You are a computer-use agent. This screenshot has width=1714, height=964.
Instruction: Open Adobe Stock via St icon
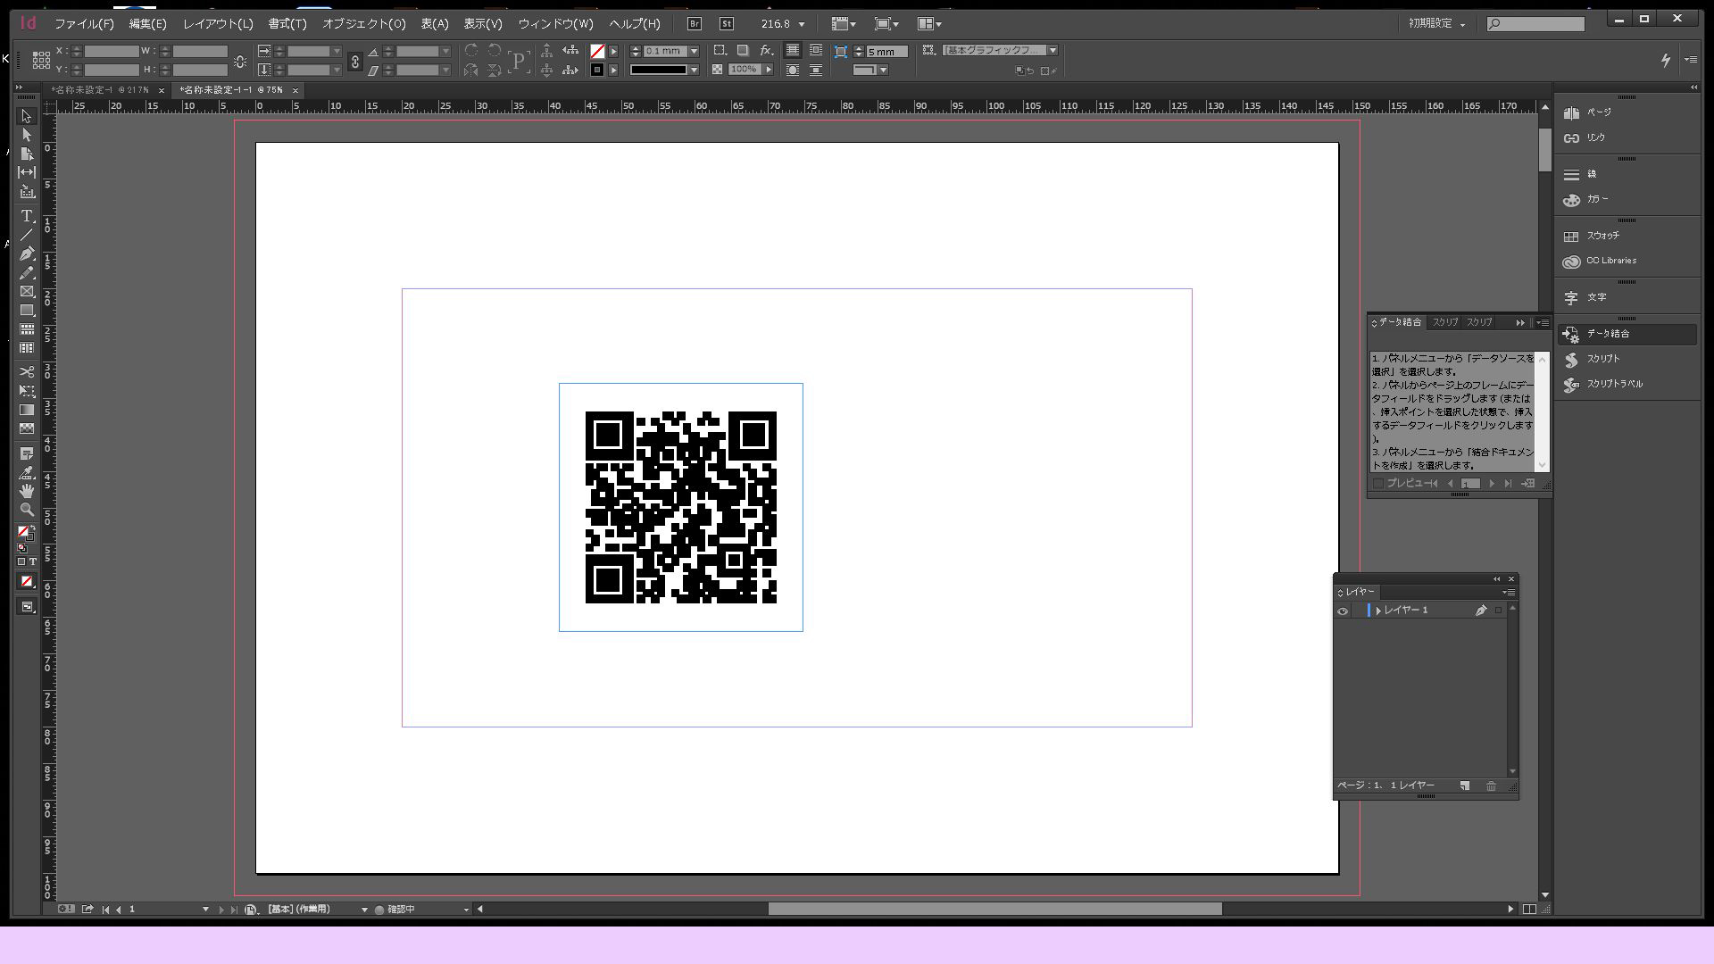[x=727, y=24]
